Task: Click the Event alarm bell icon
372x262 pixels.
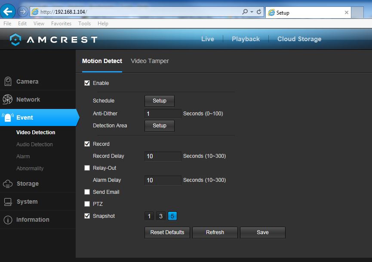Action: (8, 117)
